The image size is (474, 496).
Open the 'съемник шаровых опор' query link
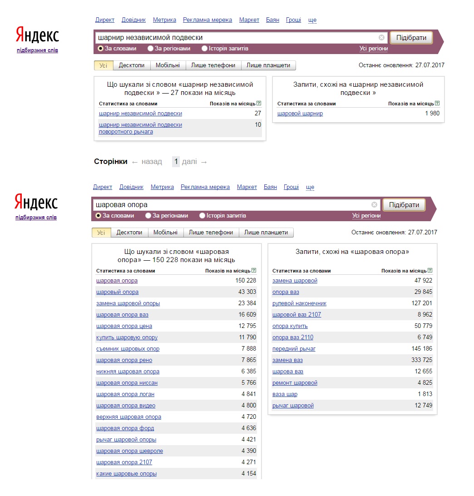(x=128, y=349)
